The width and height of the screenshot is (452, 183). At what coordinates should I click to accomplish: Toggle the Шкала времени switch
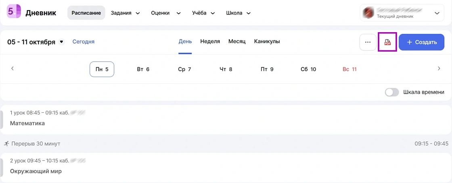click(392, 92)
